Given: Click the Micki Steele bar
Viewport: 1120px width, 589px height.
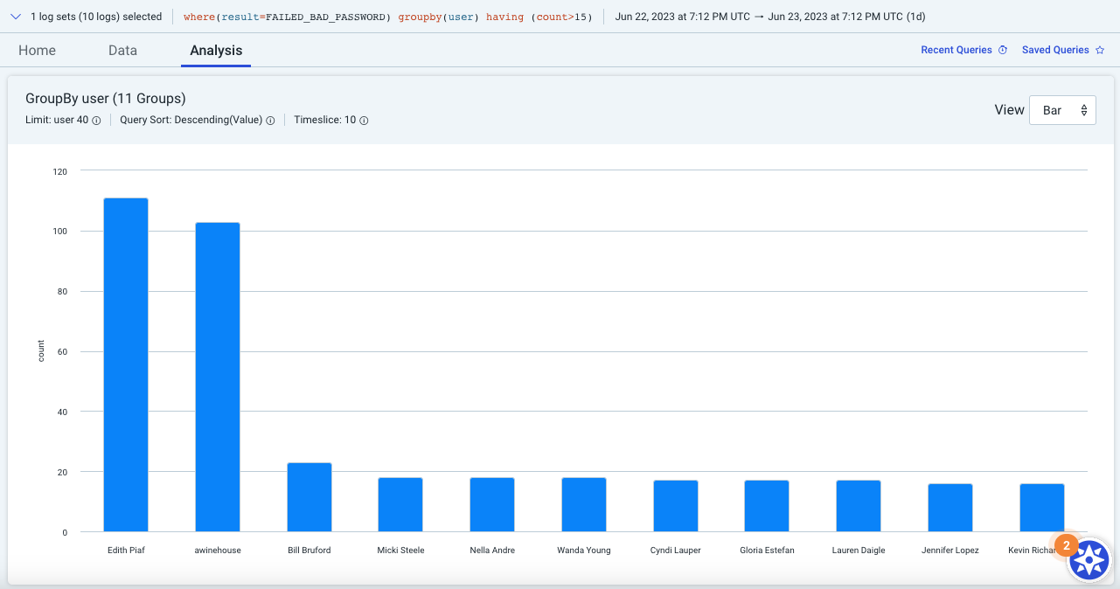Looking at the screenshot, I should [400, 504].
